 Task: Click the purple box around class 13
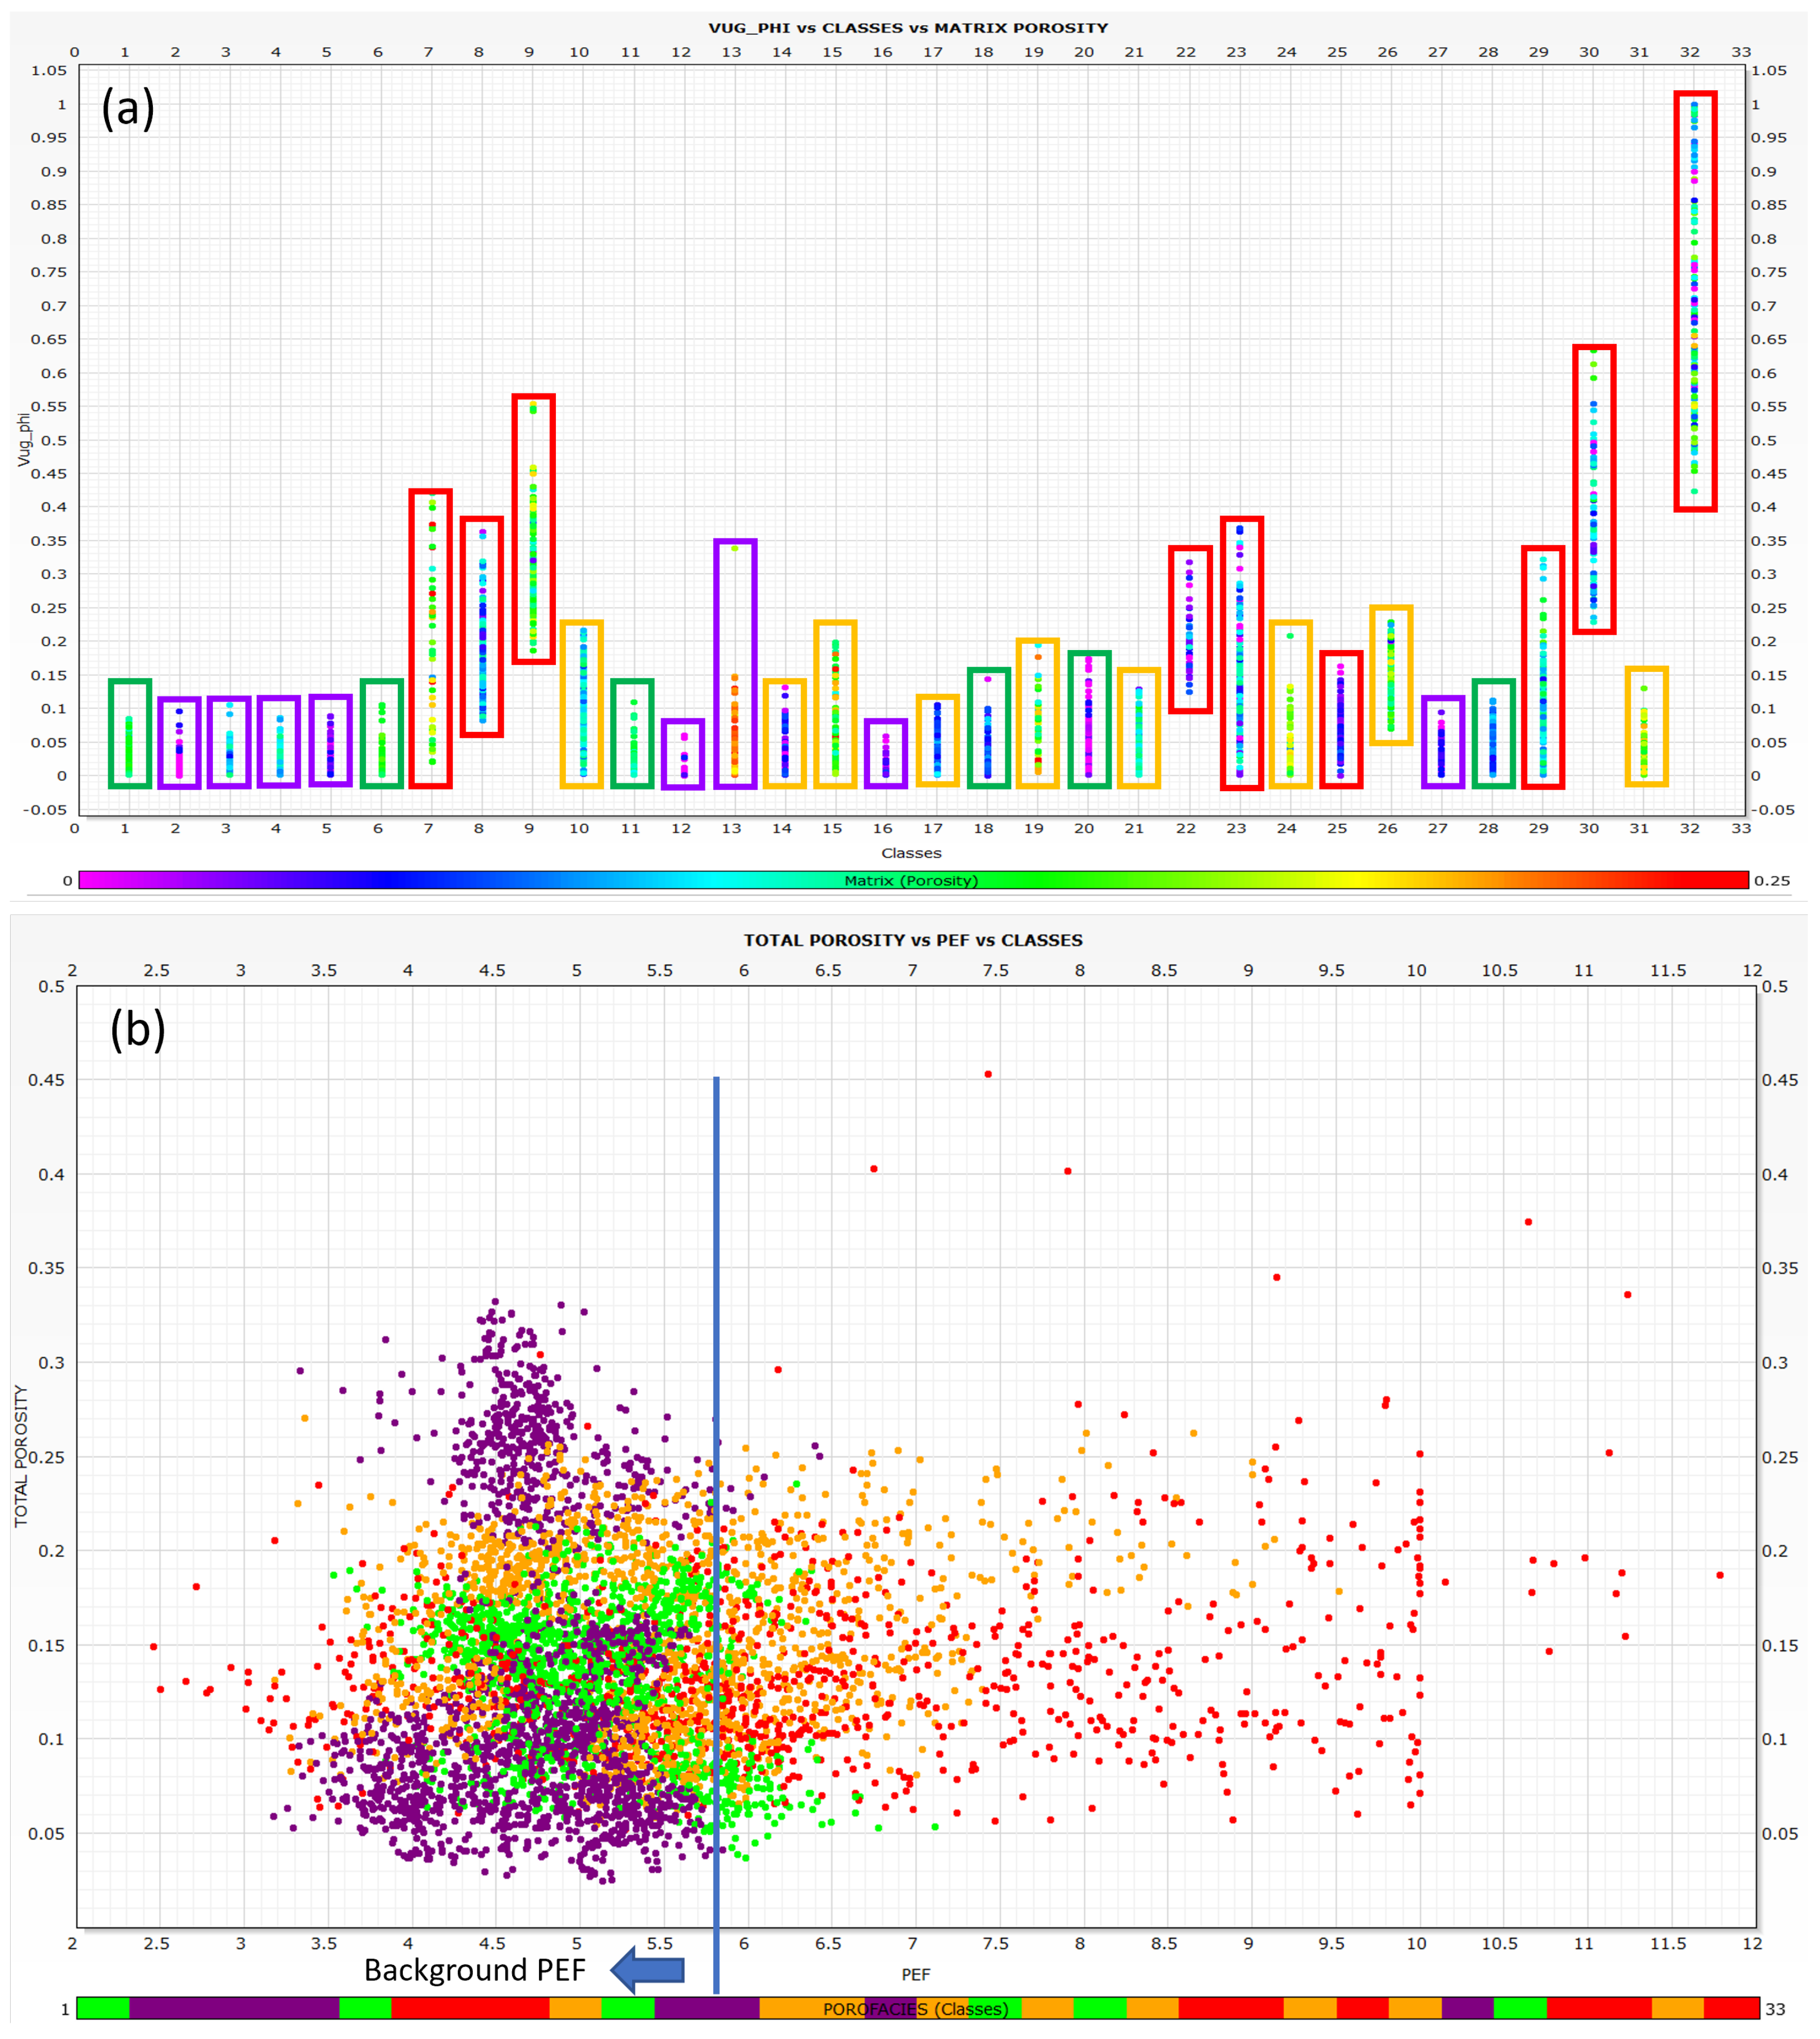(735, 663)
